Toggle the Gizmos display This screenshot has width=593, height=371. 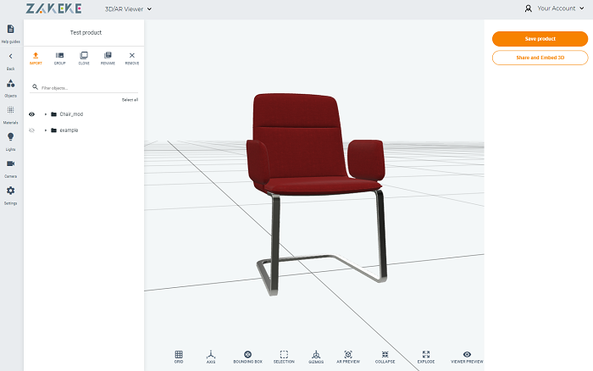[316, 354]
